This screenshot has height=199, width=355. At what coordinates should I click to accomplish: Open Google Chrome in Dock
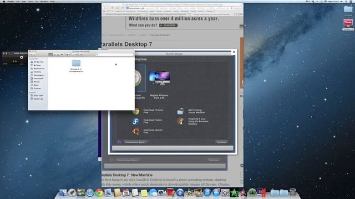99,193
